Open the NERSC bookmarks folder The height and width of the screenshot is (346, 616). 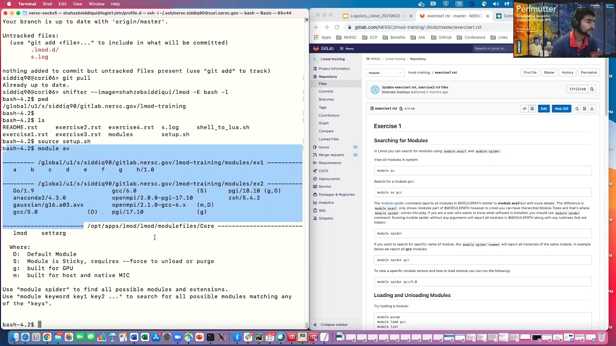[x=347, y=37]
